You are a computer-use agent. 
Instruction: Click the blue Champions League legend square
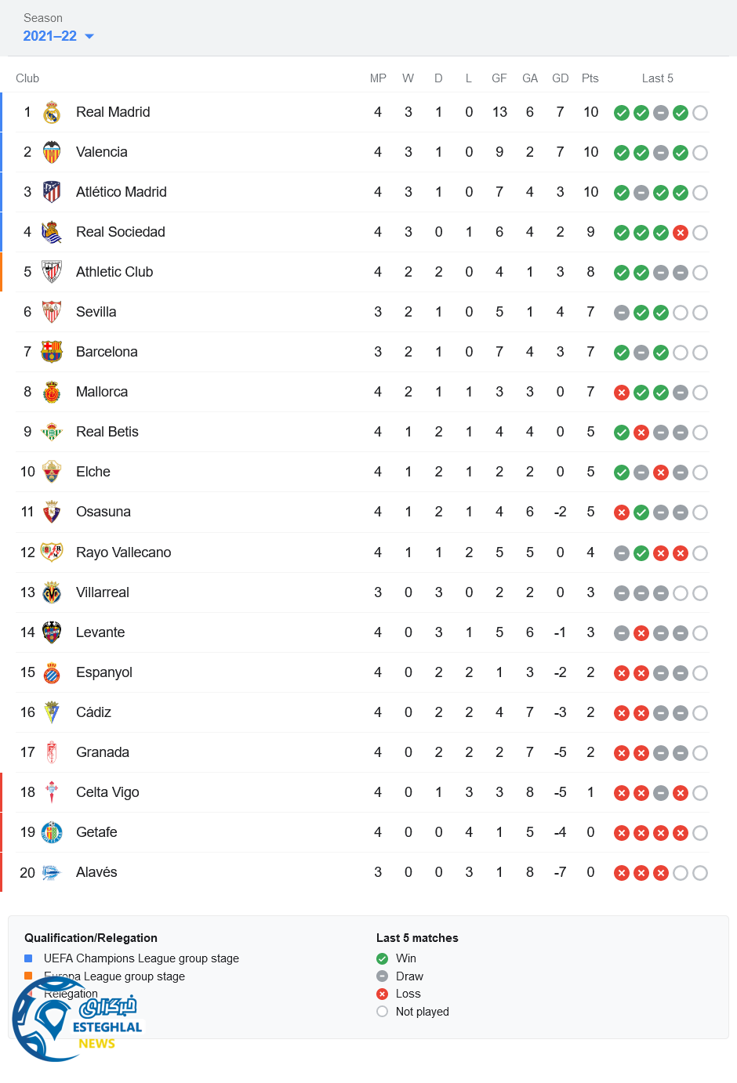click(x=28, y=958)
